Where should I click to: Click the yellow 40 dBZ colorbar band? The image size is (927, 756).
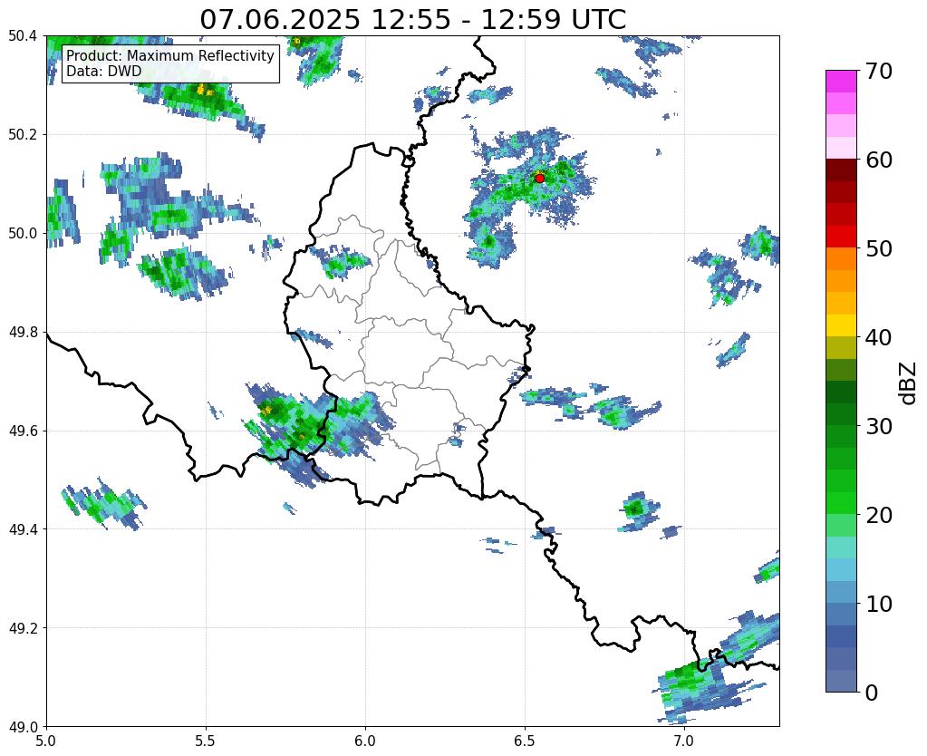tap(841, 325)
